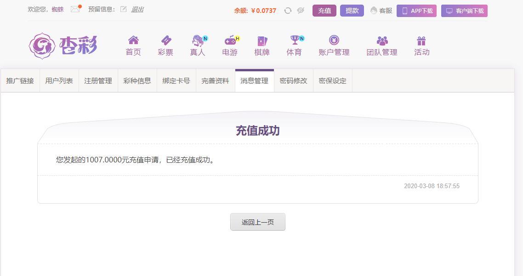This screenshot has width=523, height=276.
Task: Switch to 注册管理 tab
Action: point(98,81)
